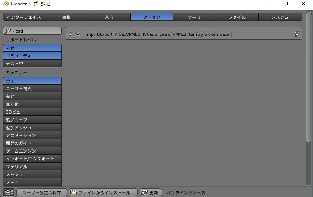This screenshot has width=313, height=197.
Task: Switch to the システム tab
Action: point(280,17)
